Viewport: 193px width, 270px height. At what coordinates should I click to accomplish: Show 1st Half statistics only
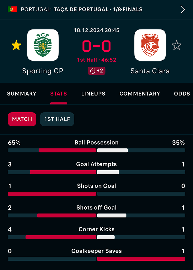coord(57,119)
